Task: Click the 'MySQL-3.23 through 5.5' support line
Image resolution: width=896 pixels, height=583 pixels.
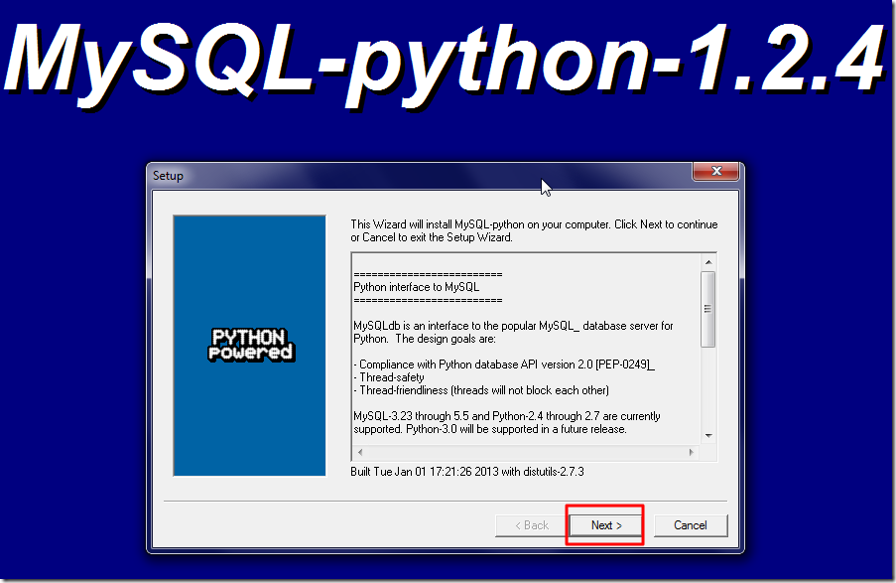Action: click(507, 416)
